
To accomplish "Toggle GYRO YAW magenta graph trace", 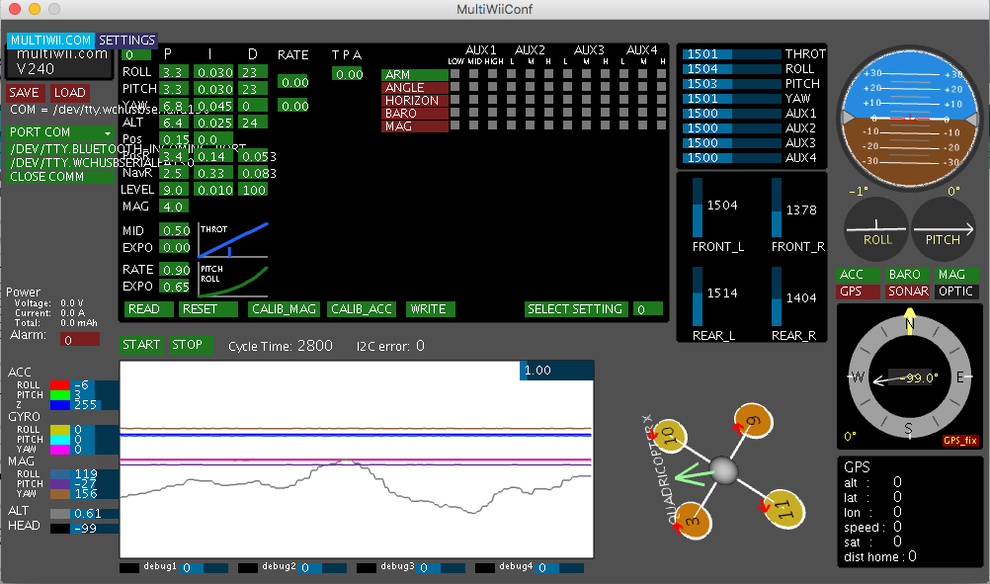I will tap(60, 449).
